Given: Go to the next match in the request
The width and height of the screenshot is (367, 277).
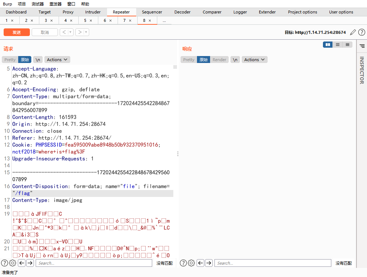Looking at the screenshot, I should pyautogui.click(x=30, y=263).
